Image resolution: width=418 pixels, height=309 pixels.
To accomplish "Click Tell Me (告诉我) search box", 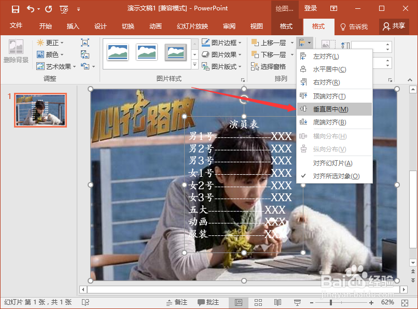I will 354,26.
